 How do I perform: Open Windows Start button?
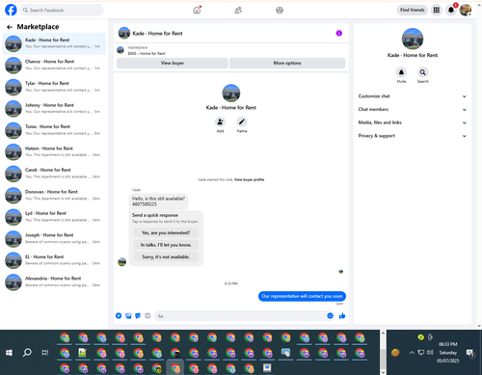coord(9,353)
